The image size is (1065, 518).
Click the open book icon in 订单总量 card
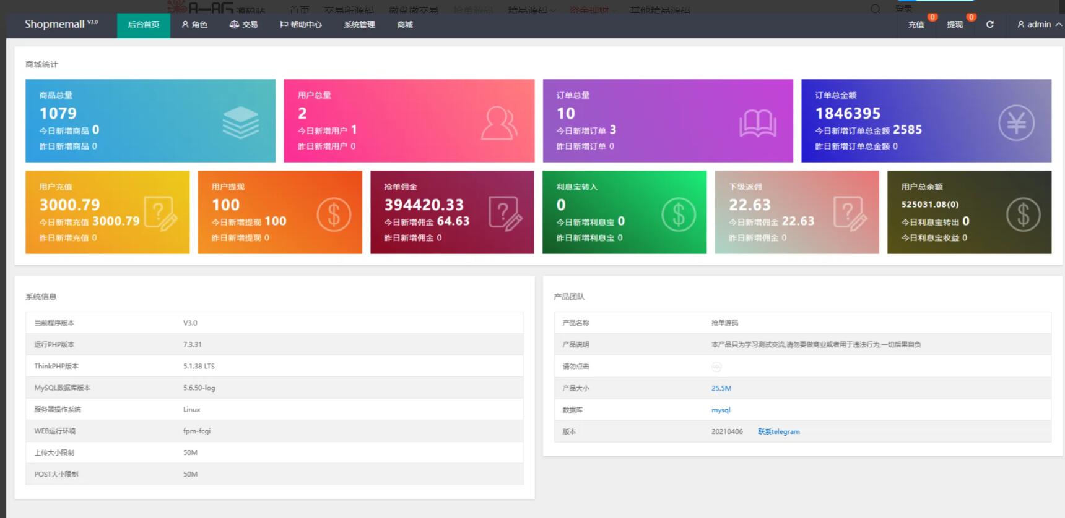(x=757, y=123)
